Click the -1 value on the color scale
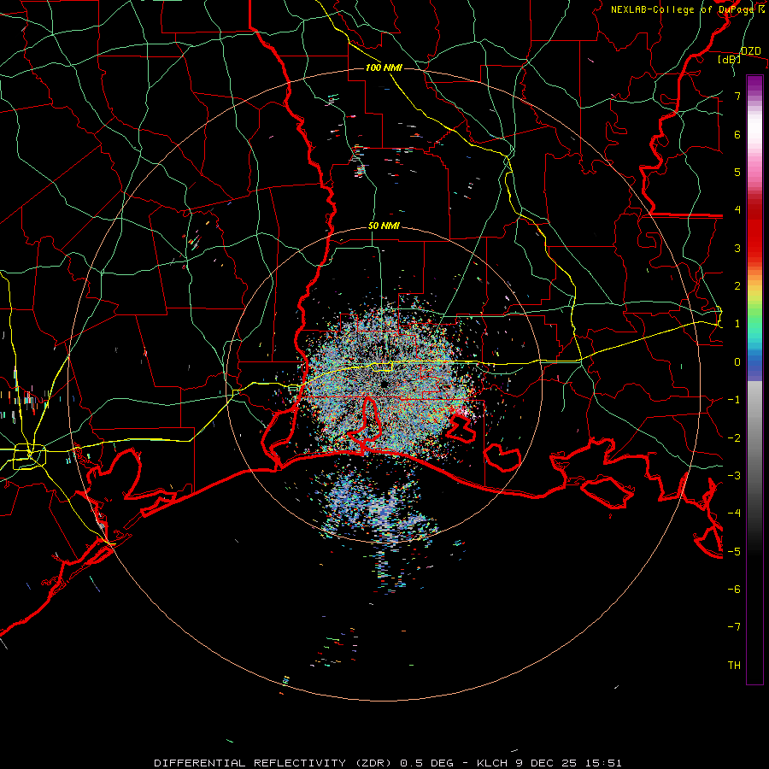 tap(734, 400)
